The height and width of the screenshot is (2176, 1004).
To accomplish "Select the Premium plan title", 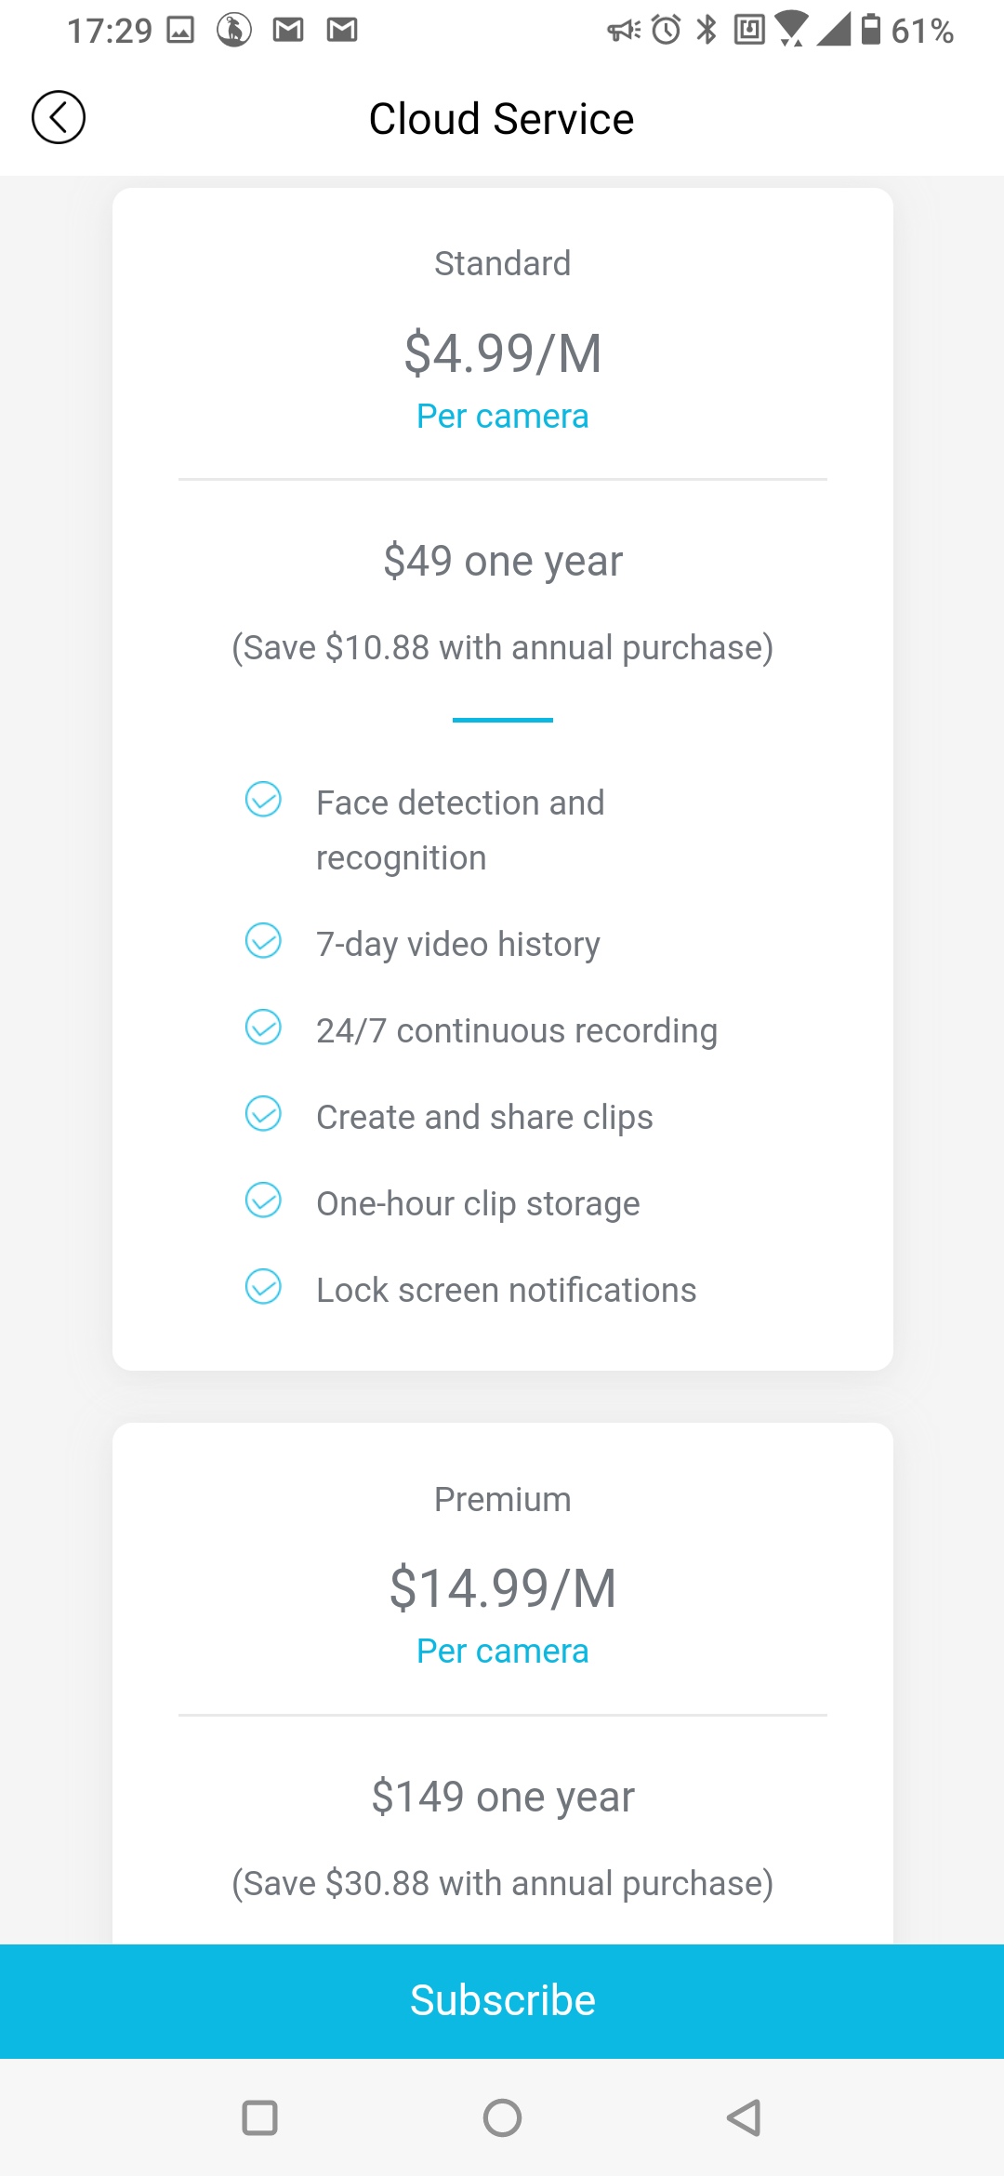I will 502,1500.
